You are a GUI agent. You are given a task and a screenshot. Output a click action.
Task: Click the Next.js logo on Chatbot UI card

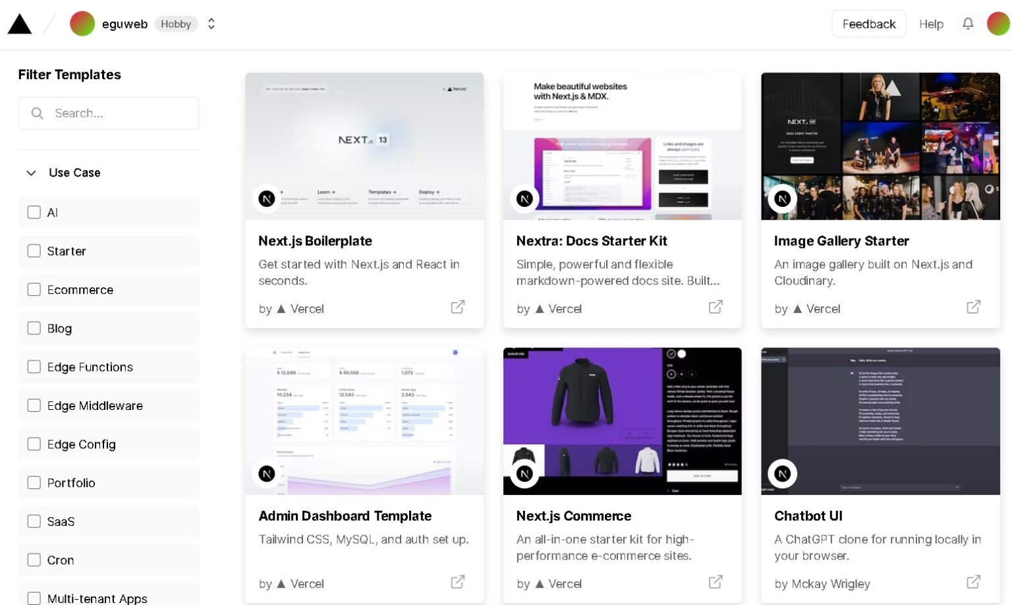pos(783,473)
